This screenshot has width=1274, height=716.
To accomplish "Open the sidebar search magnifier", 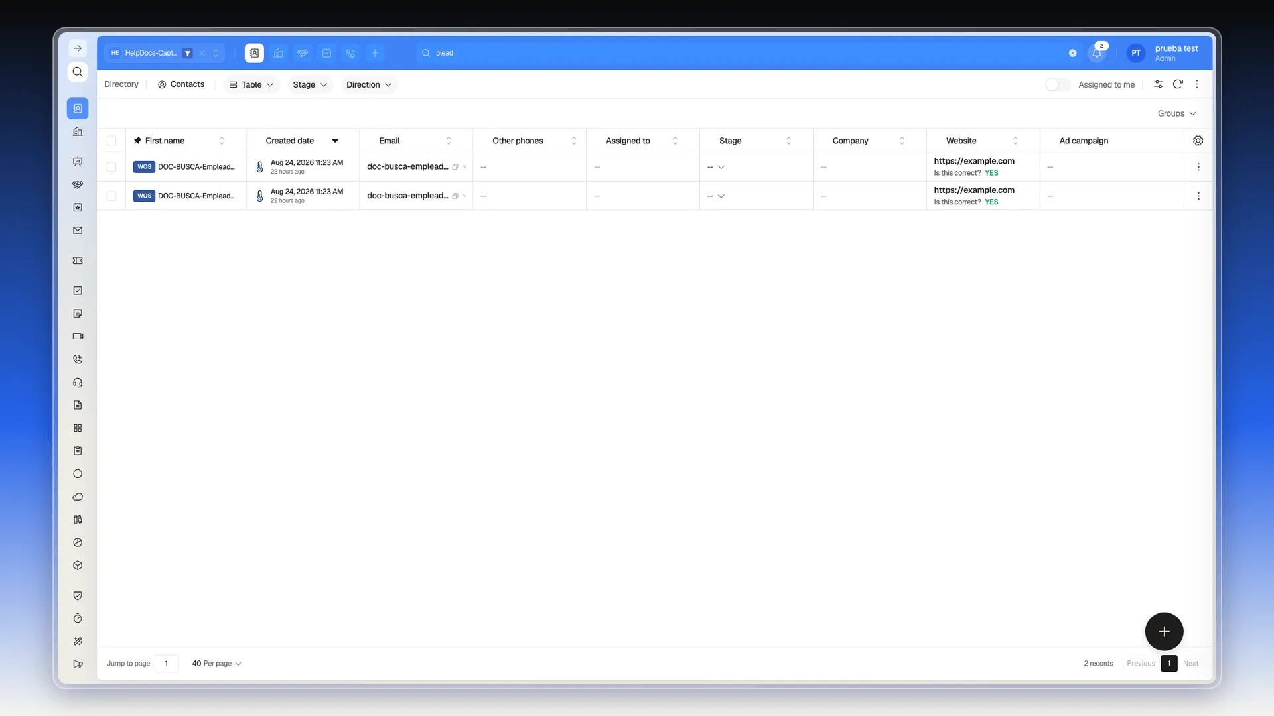I will 78,72.
